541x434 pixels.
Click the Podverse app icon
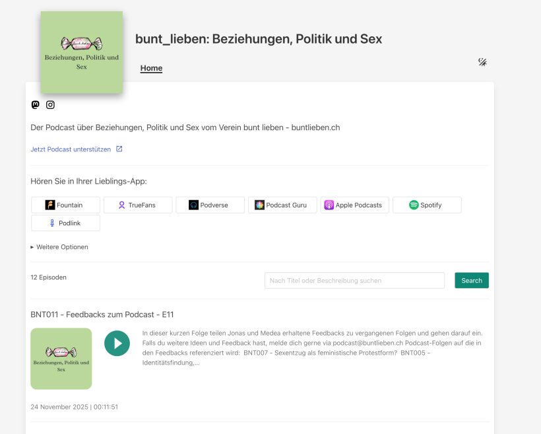pos(193,205)
